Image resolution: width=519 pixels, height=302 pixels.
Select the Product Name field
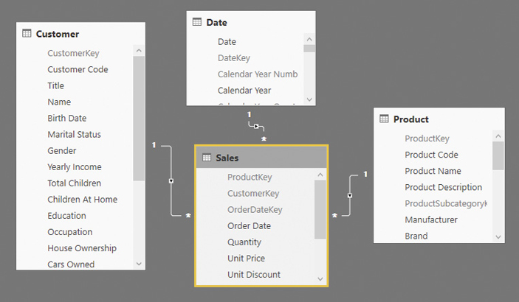pos(433,171)
